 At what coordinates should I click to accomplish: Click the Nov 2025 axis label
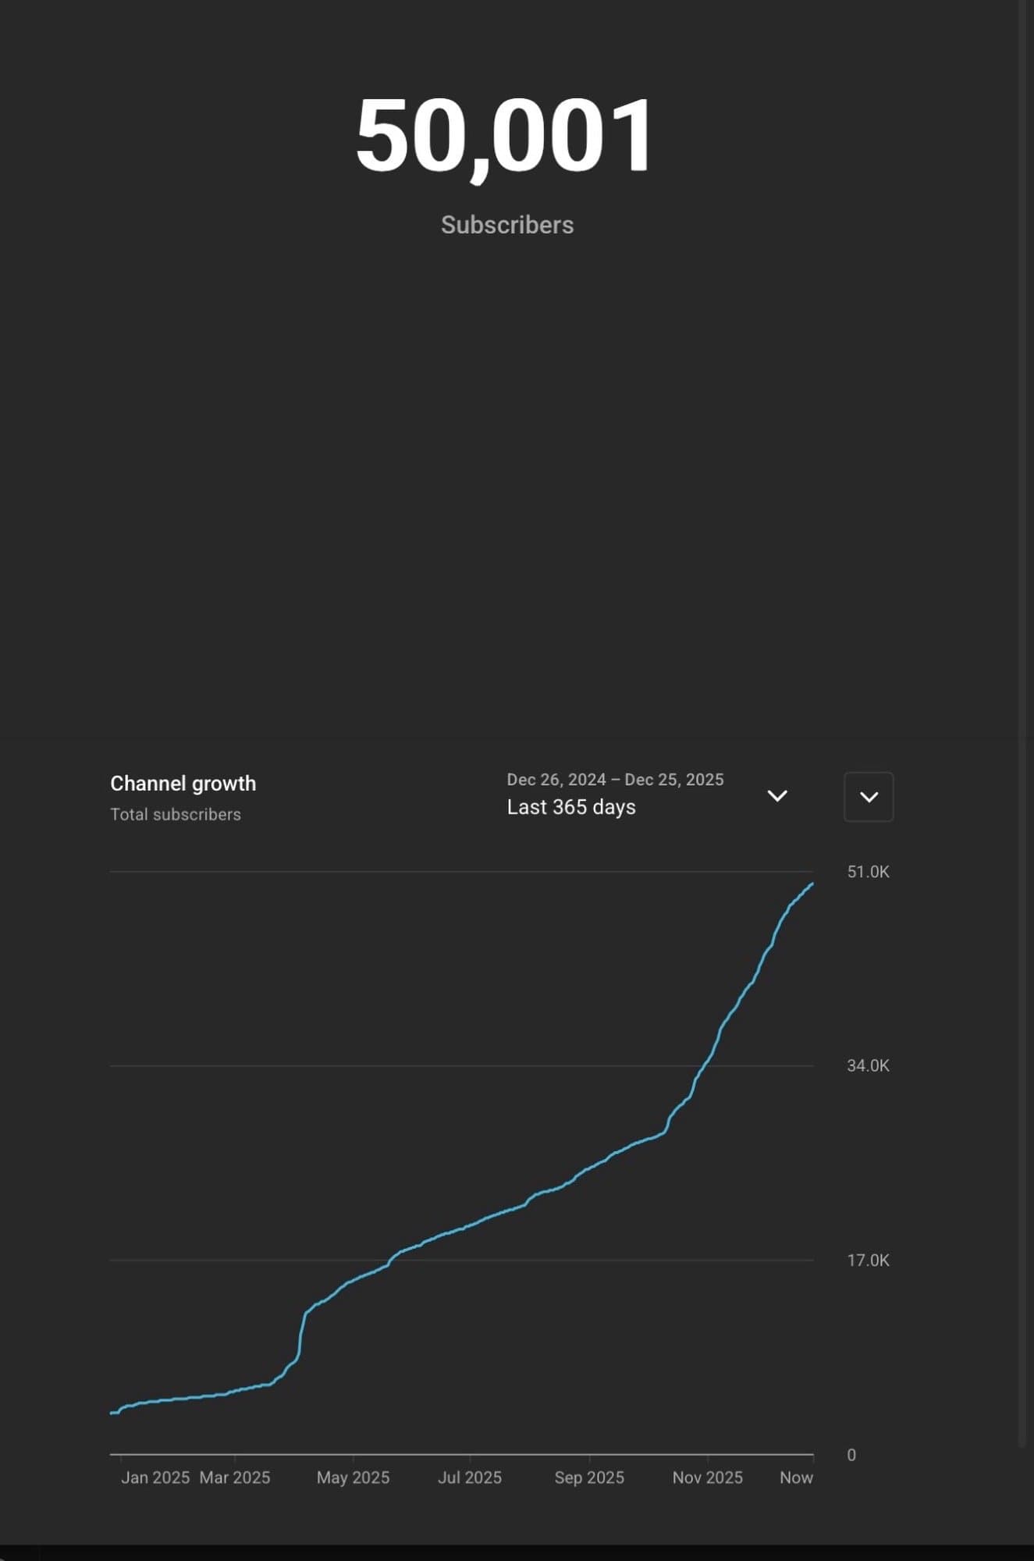pos(708,1477)
